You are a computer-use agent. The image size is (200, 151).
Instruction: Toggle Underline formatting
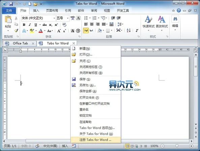pos(36,25)
